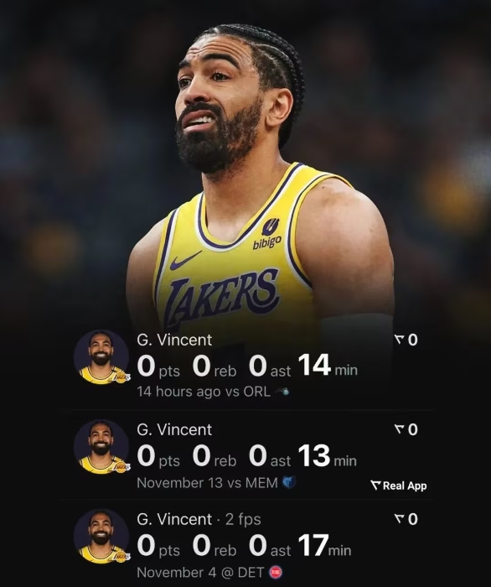This screenshot has height=587, width=491.
Task: Select November 13 vs MEM game text
Action: click(x=207, y=482)
